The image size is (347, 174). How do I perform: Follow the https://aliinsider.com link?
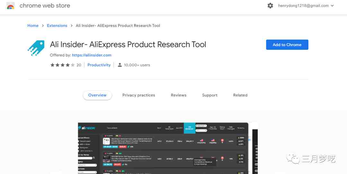(92, 55)
